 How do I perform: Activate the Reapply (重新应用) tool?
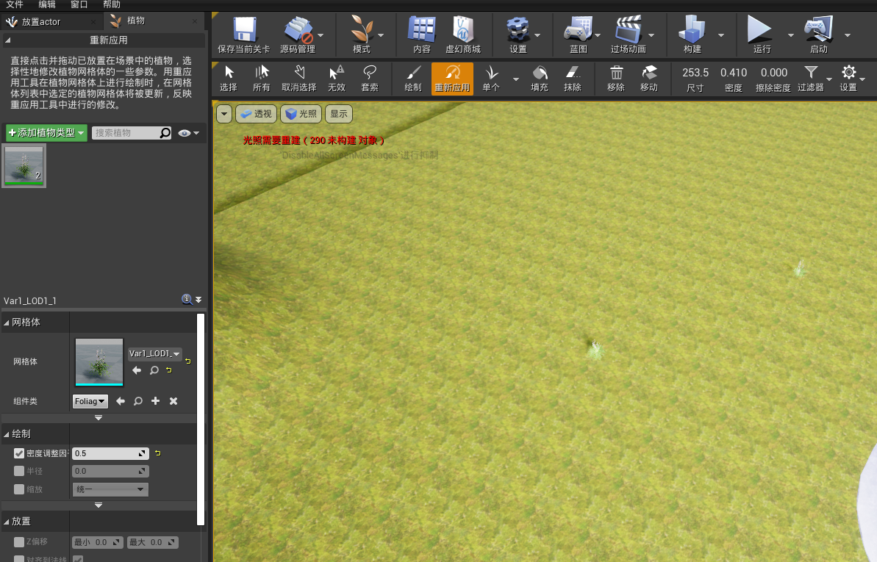coord(452,79)
